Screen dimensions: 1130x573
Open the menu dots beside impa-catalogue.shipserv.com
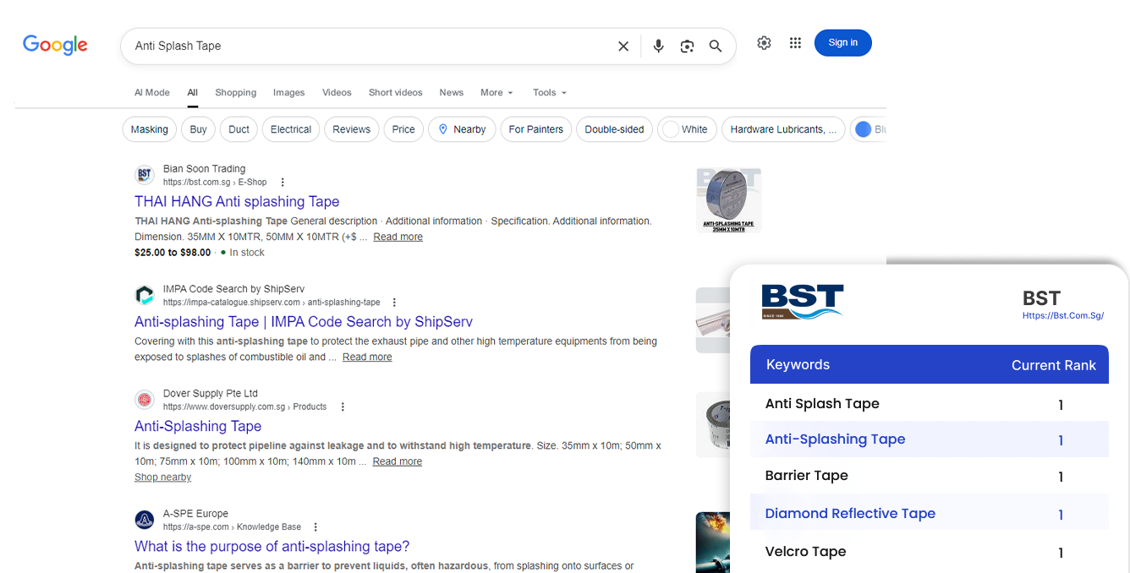394,303
